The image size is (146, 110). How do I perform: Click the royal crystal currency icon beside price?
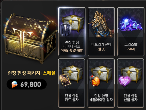click(15, 84)
